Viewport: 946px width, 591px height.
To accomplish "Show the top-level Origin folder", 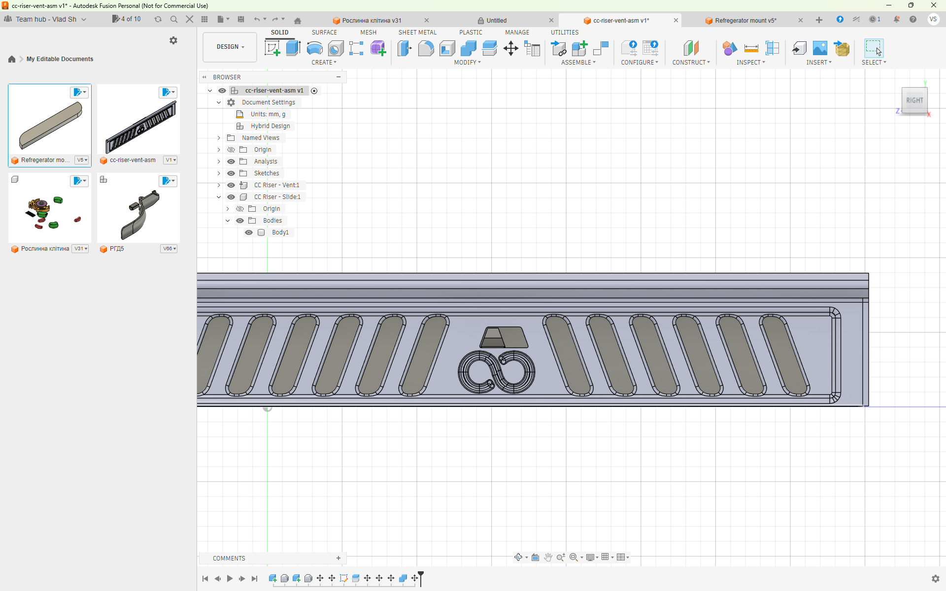I will 231,150.
